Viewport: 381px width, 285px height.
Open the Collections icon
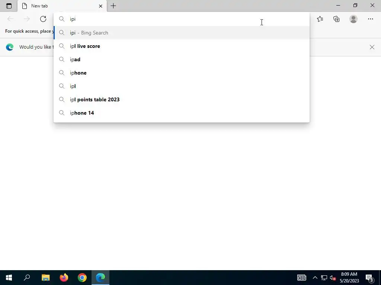click(336, 19)
